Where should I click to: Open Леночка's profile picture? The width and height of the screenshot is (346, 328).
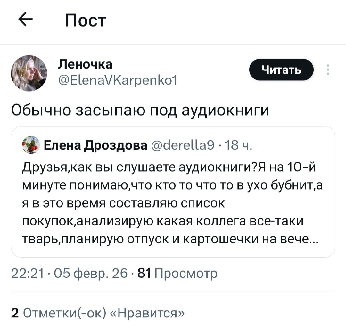point(29,73)
